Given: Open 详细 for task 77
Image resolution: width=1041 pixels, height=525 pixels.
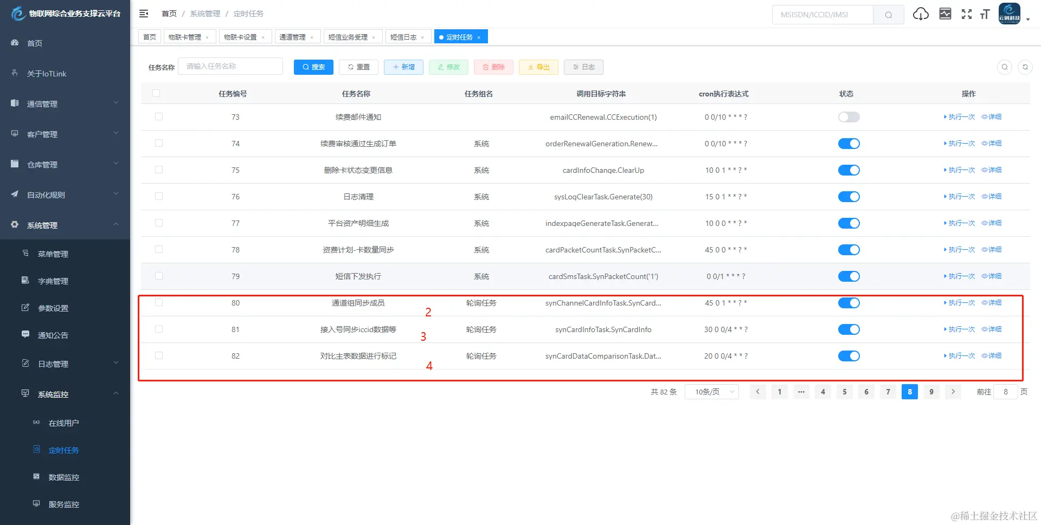Looking at the screenshot, I should [x=992, y=223].
